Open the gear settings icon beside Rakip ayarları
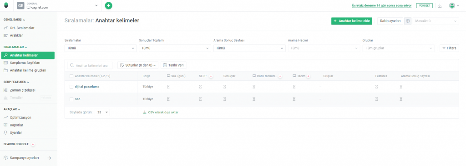Screen dimensions: 466x166 [408, 21]
